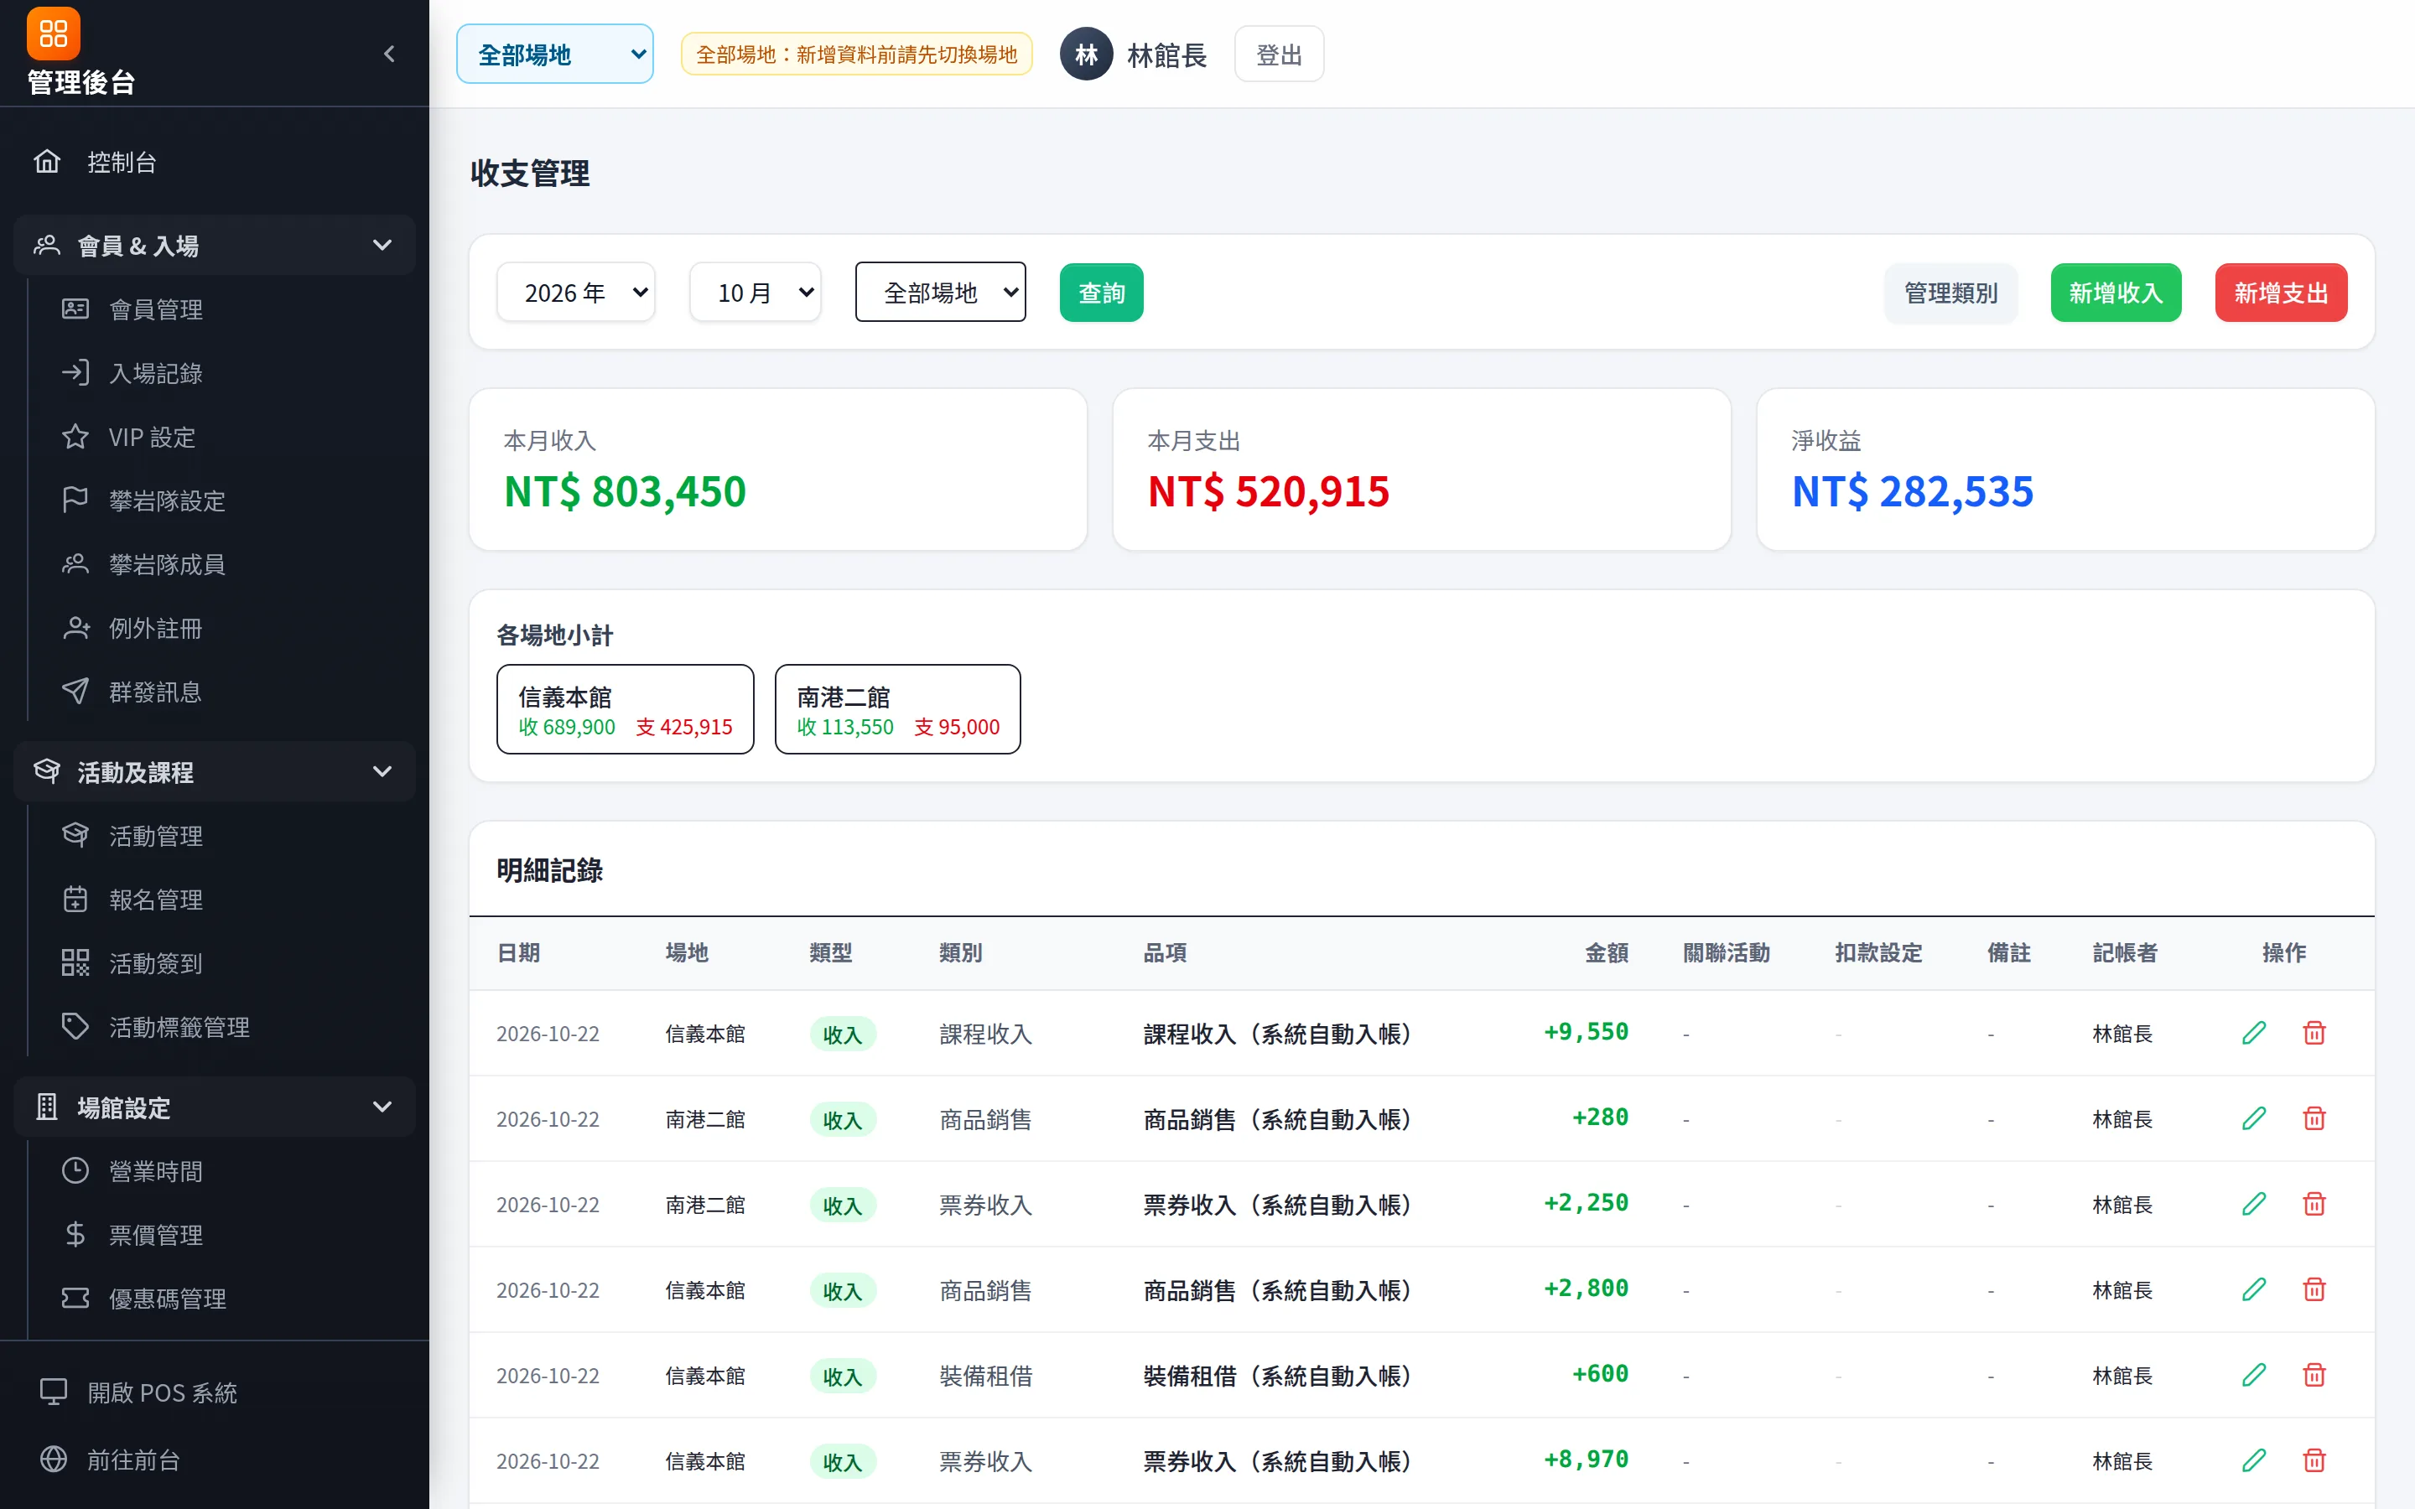Click the 林 user avatar circle
The image size is (2415, 1509).
tap(1086, 54)
